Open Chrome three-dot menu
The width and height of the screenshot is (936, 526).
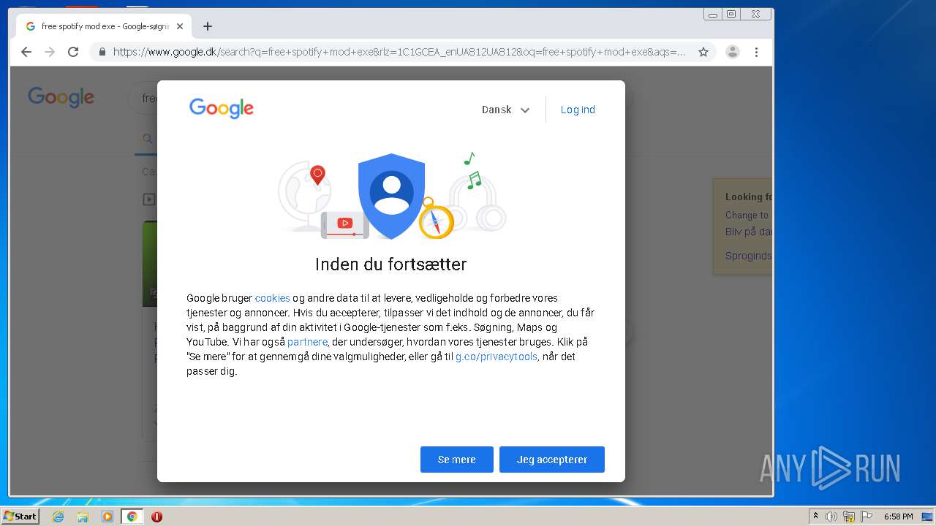[756, 52]
